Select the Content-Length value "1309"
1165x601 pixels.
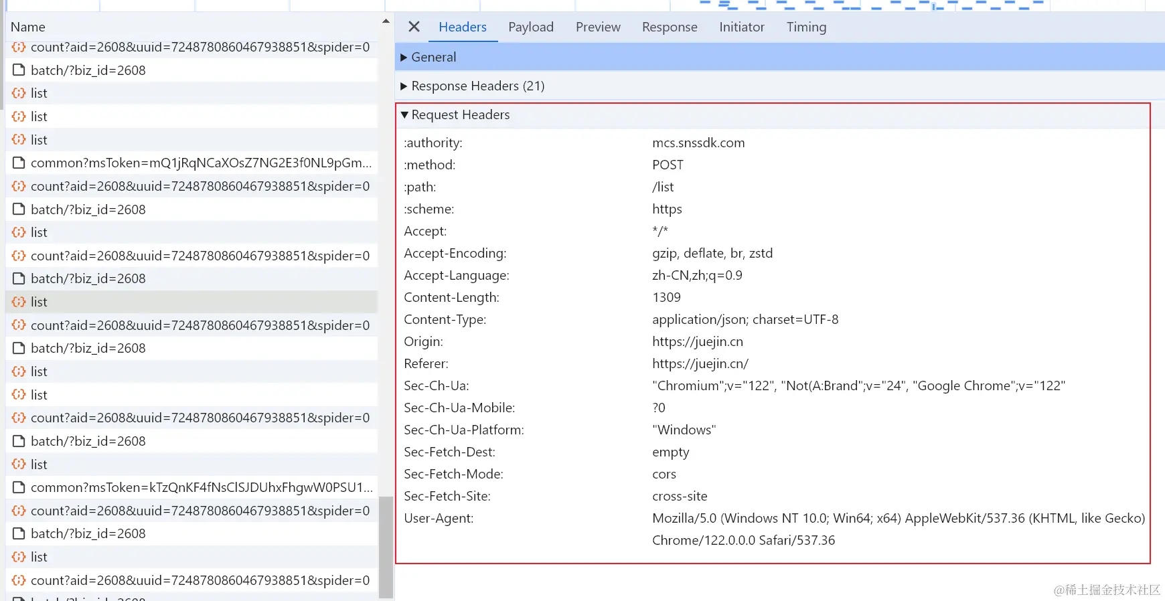666,297
